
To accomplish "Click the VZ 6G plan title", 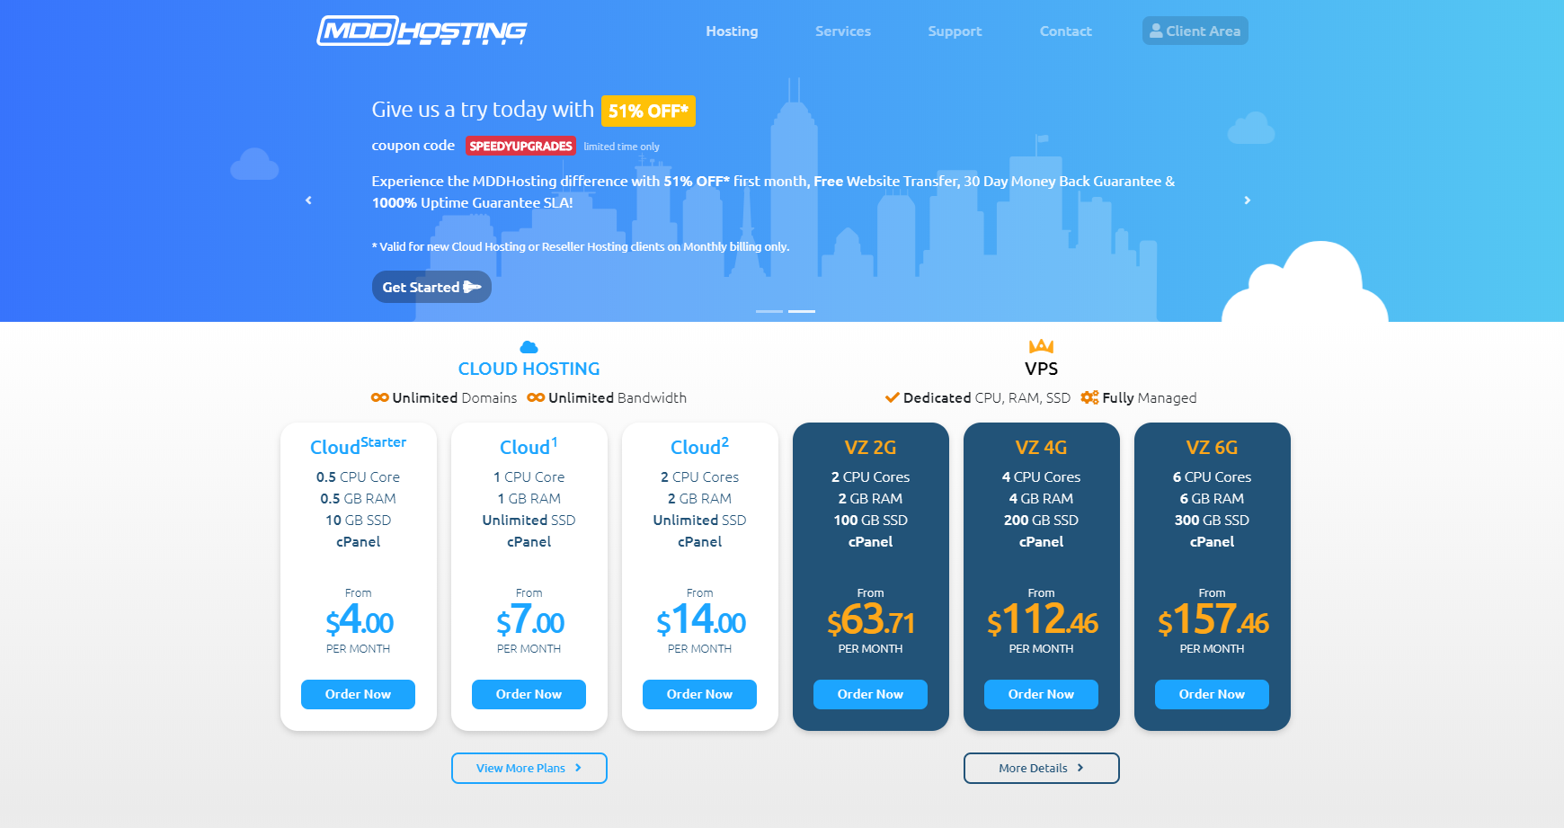I will coord(1212,448).
